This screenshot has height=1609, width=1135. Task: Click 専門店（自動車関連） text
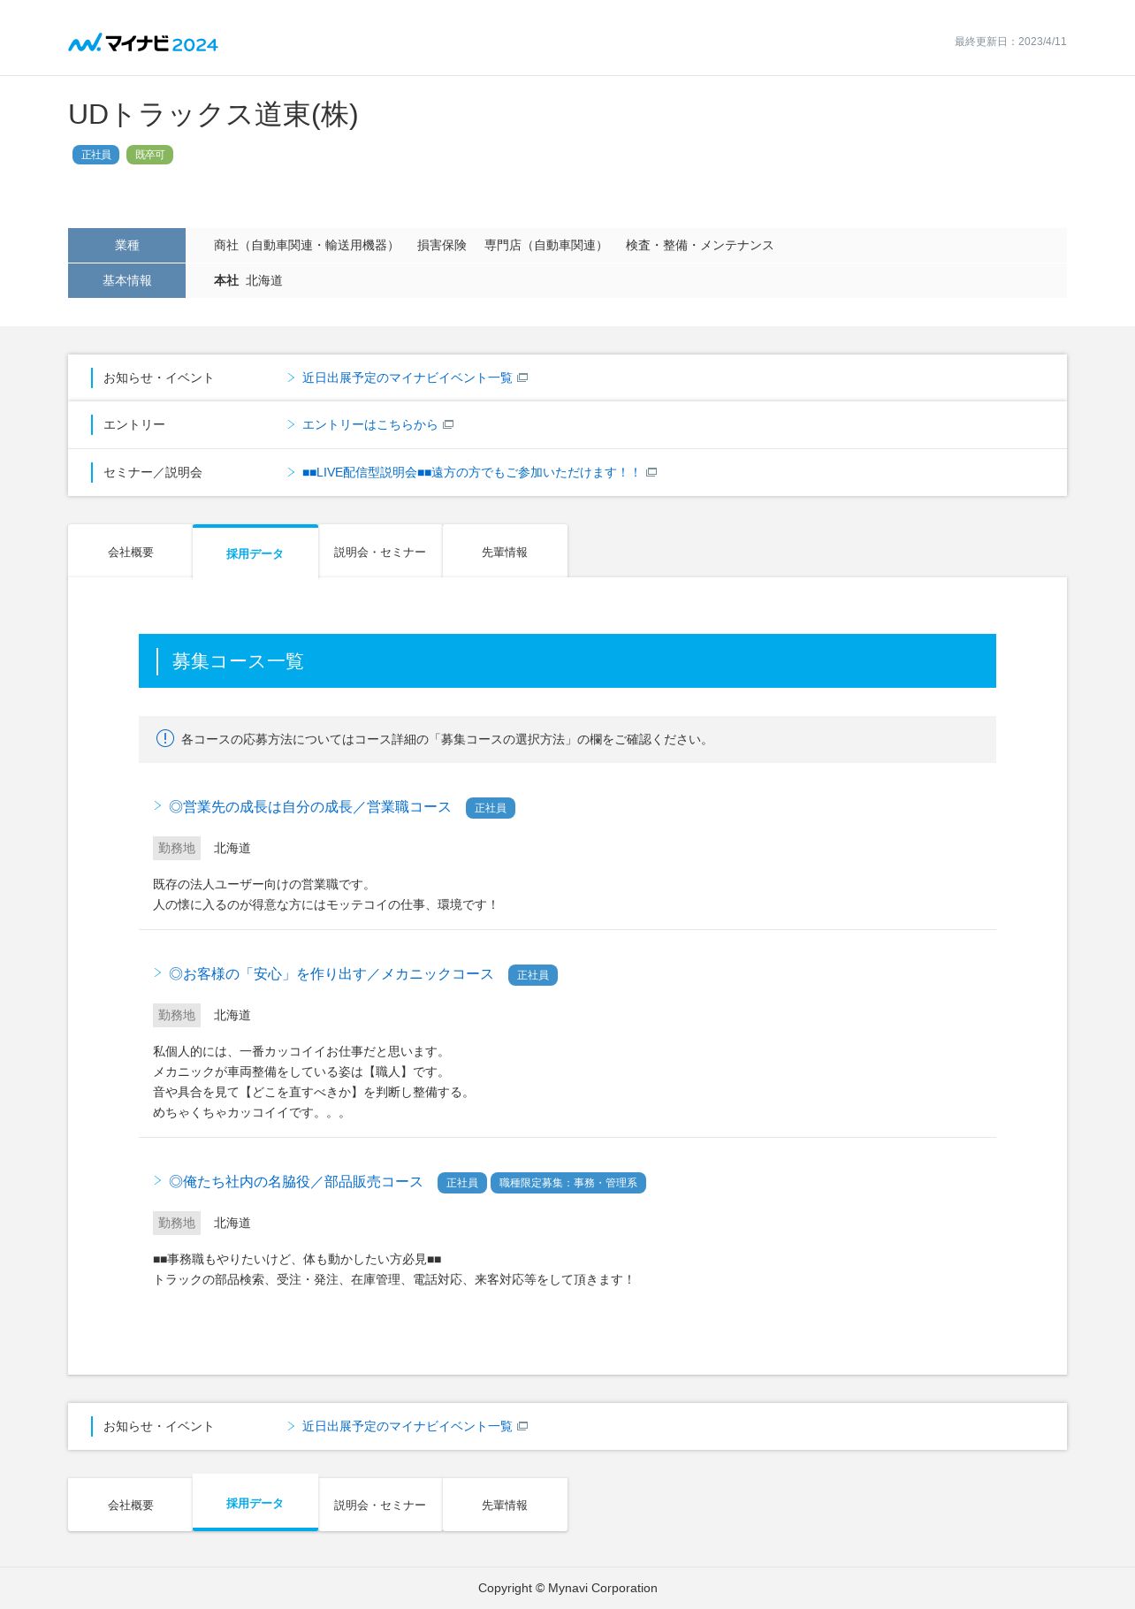(546, 245)
